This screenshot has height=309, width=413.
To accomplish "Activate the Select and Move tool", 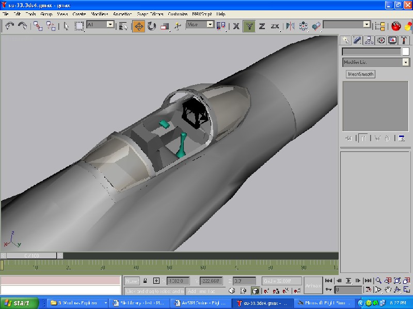I will click(138, 26).
